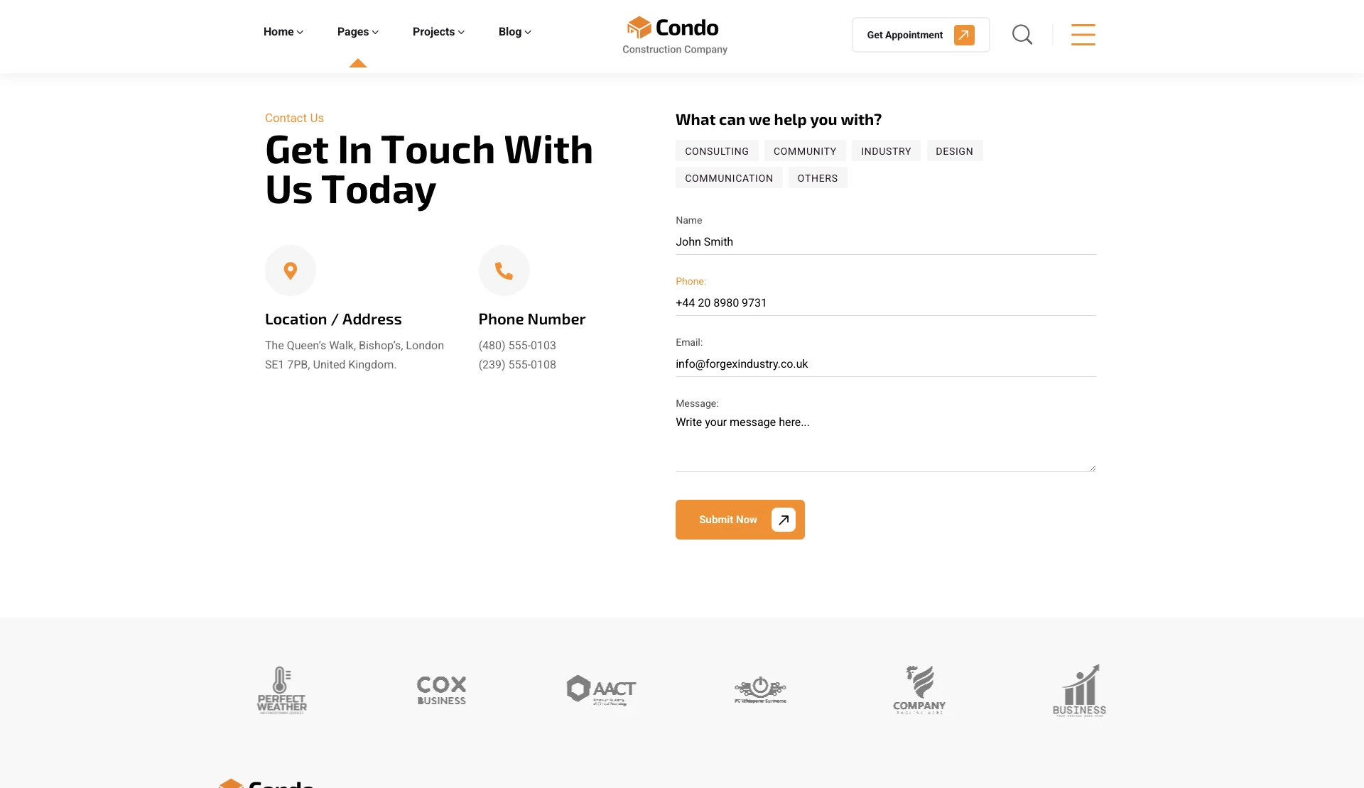Click the Condo logo in header
The image size is (1364, 788).
click(674, 35)
